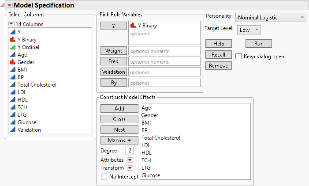Select Total Cholesterol in model effects list
The width and height of the screenshot is (309, 186).
(161, 138)
